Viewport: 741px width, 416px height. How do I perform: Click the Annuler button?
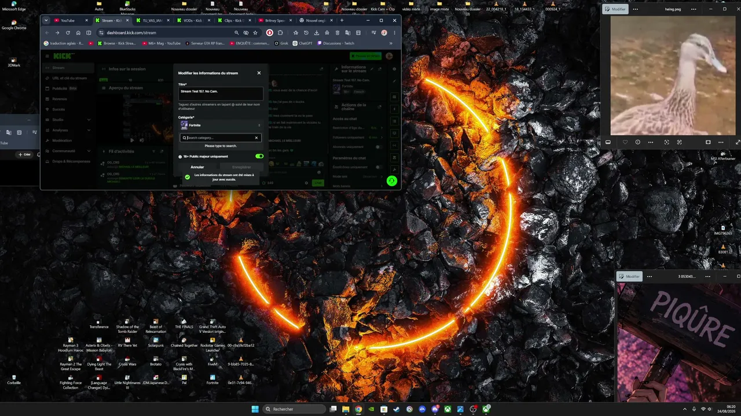(x=197, y=167)
